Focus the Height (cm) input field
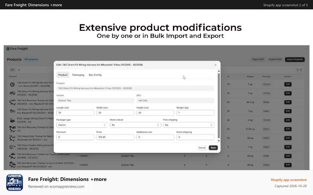The width and height of the screenshot is (313, 195). 155,113
